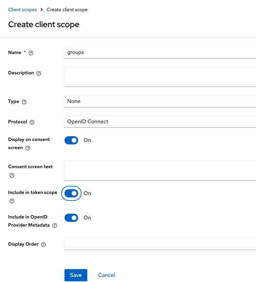
Task: Show help for the Protocol field
Action: coord(32,122)
